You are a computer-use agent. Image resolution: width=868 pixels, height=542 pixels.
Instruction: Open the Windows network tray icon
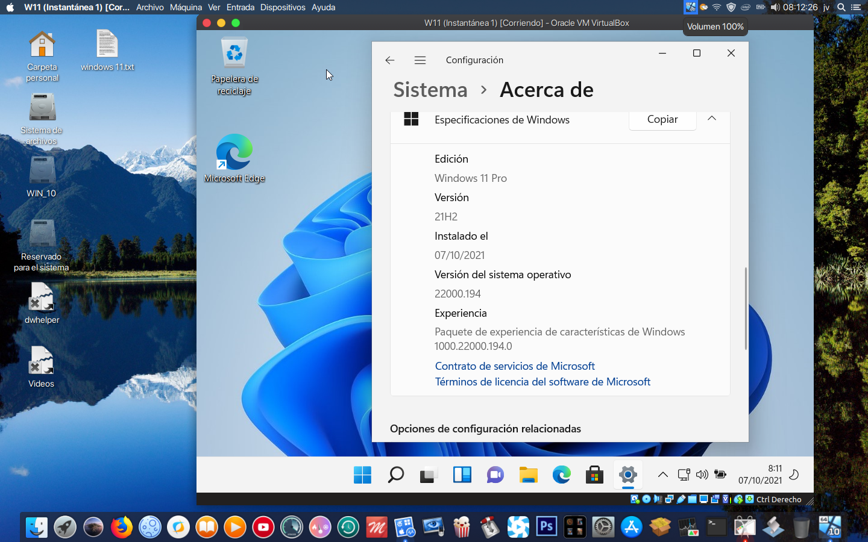[684, 475]
